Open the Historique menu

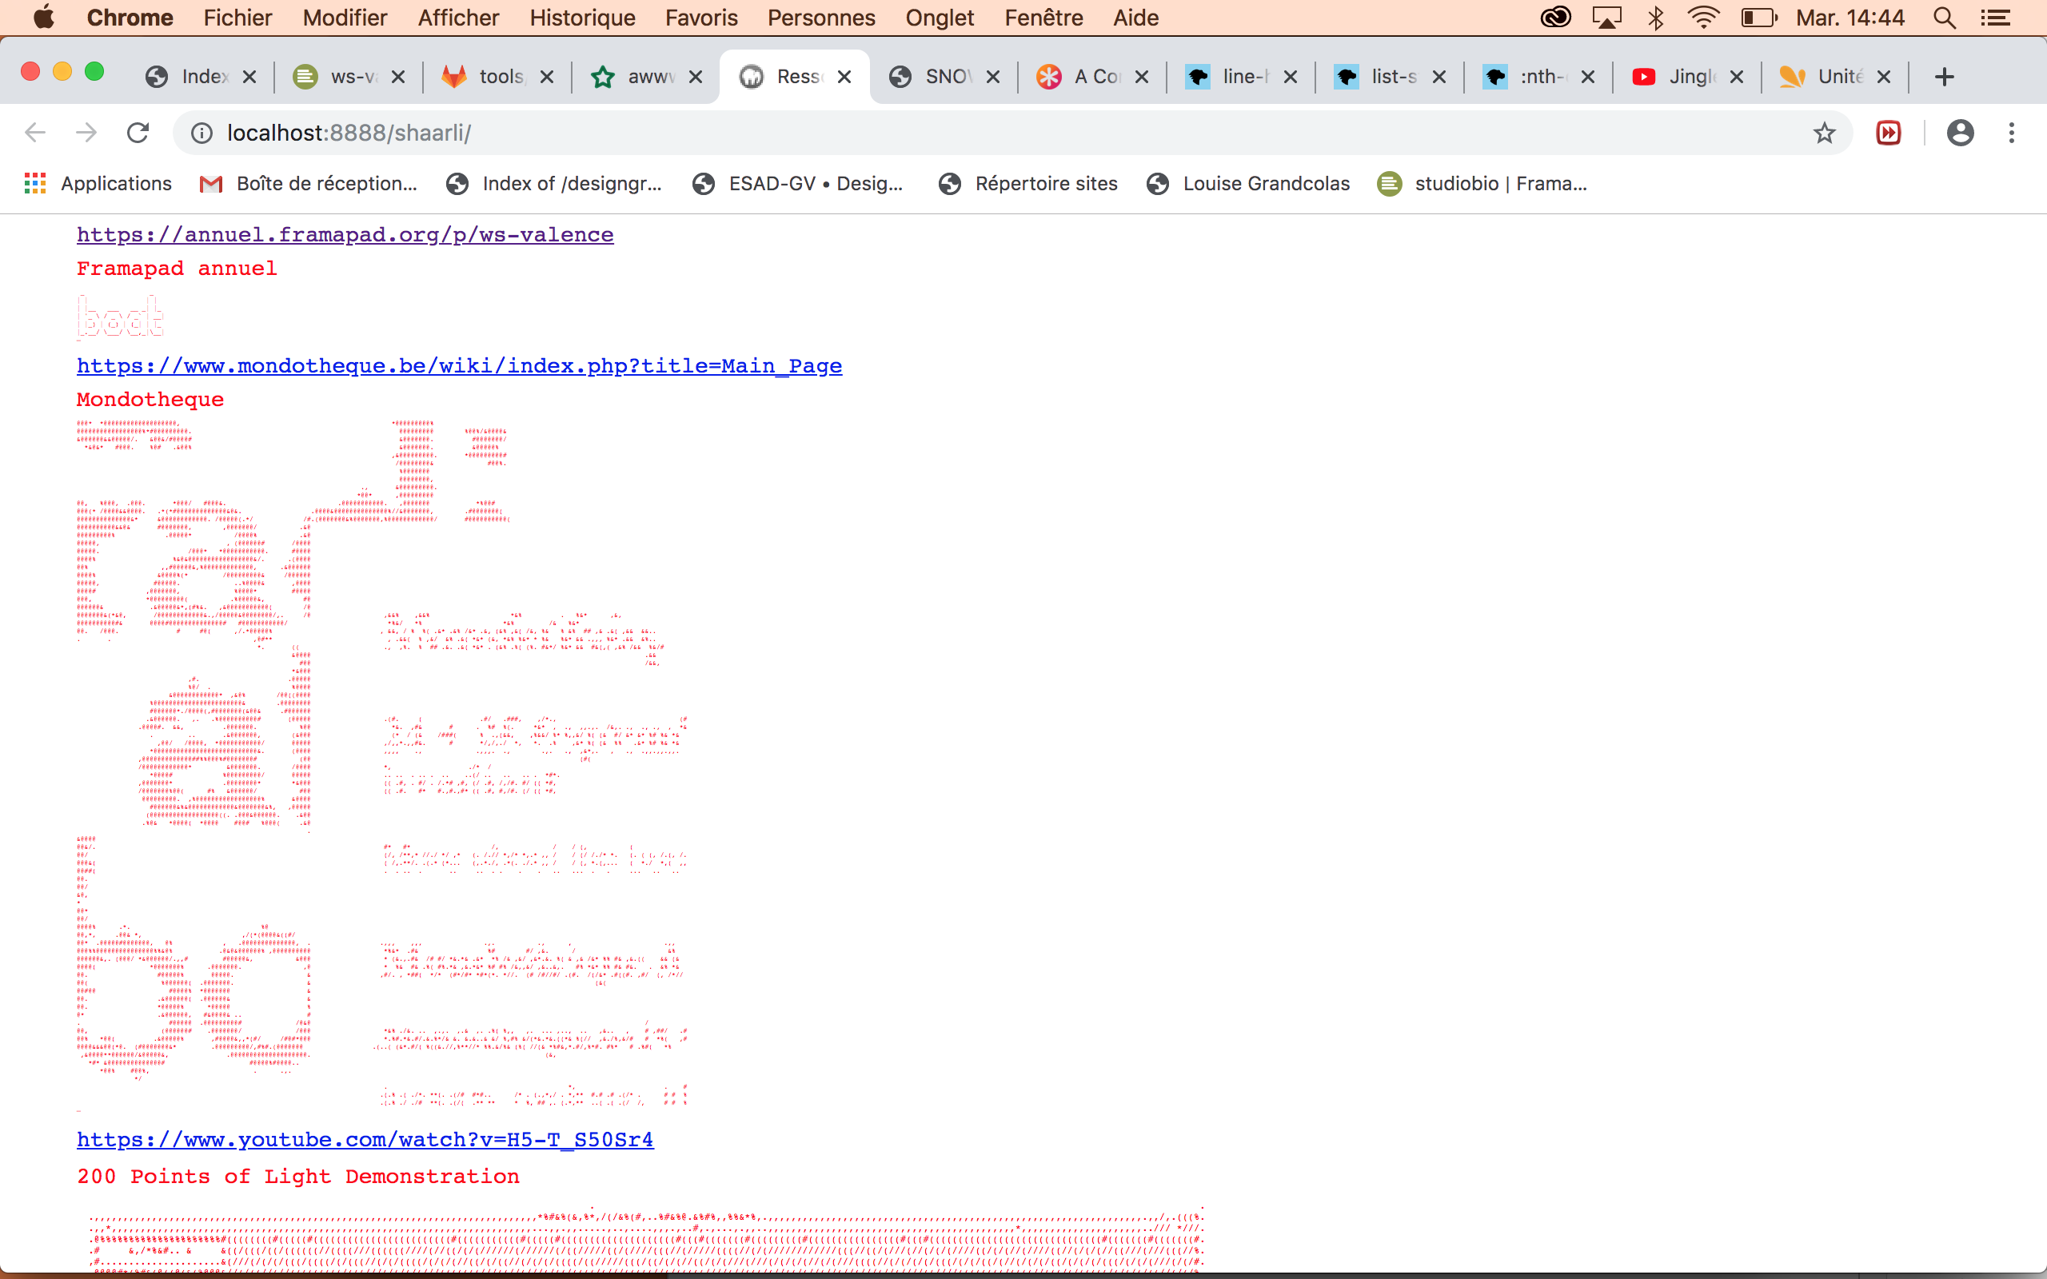click(582, 18)
